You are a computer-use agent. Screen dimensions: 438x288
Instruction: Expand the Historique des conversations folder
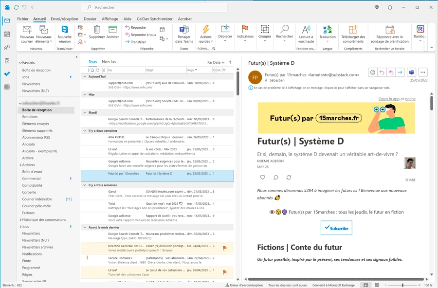pyautogui.click(x=20, y=220)
